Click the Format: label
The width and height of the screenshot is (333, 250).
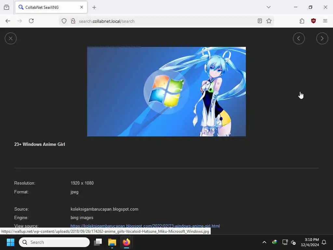click(x=21, y=192)
